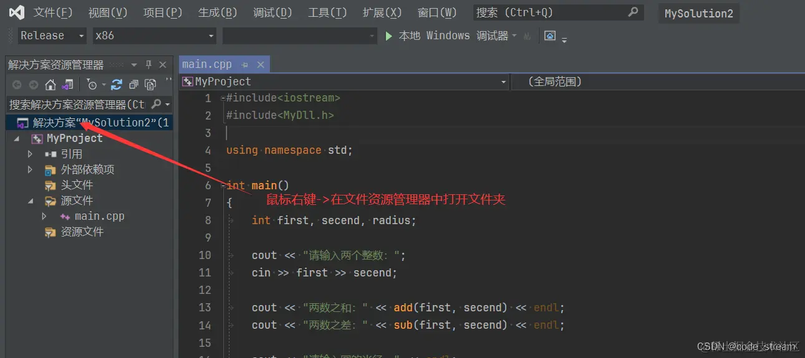Open toolbar overflow options arrow

point(564,40)
